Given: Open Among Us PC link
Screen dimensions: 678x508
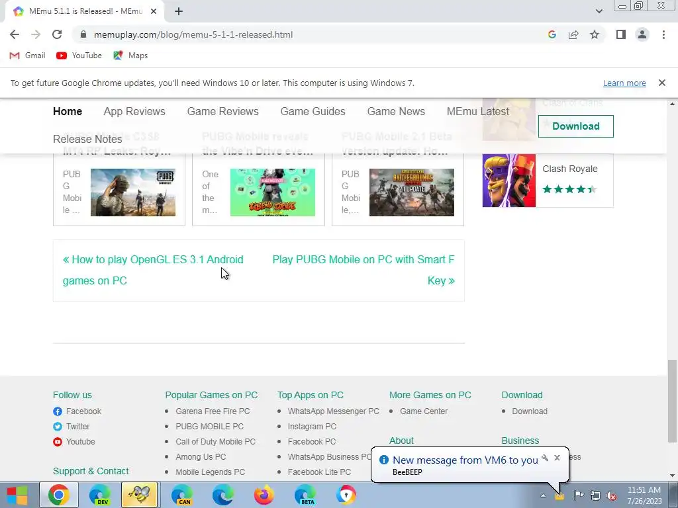Looking at the screenshot, I should pos(201,456).
